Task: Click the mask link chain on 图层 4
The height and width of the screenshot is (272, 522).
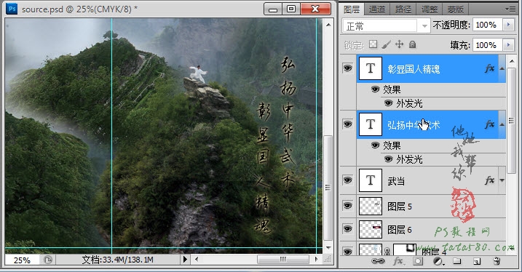Action: (387, 251)
